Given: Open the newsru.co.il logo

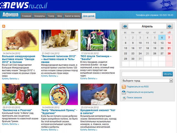Looking at the screenshot, I should pos(24,5).
